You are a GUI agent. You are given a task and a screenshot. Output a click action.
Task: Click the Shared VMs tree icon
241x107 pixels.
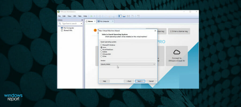coord(62,30)
